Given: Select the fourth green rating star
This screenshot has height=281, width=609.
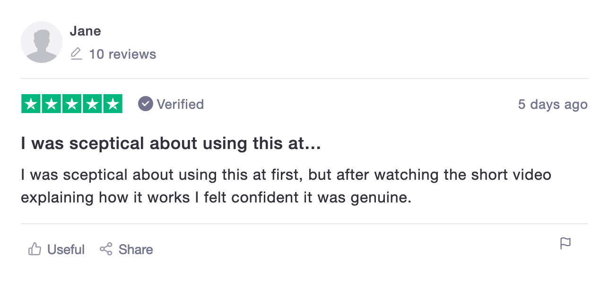Looking at the screenshot, I should pos(92,104).
